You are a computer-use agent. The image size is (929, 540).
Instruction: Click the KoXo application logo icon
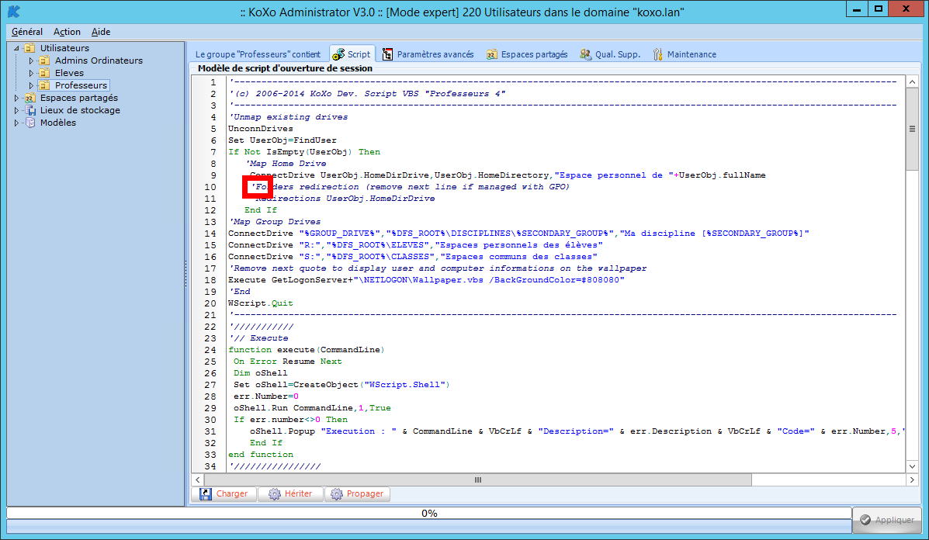click(x=14, y=11)
